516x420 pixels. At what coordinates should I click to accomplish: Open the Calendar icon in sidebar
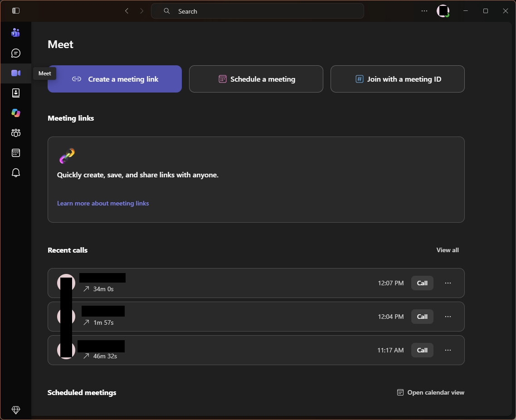pyautogui.click(x=16, y=153)
